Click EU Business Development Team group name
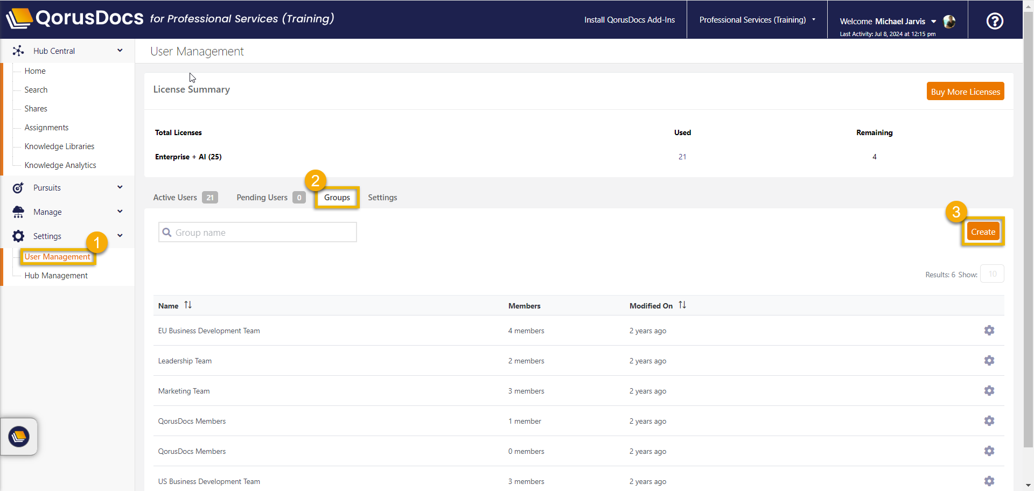Viewport: 1034px width, 491px height. (x=209, y=331)
